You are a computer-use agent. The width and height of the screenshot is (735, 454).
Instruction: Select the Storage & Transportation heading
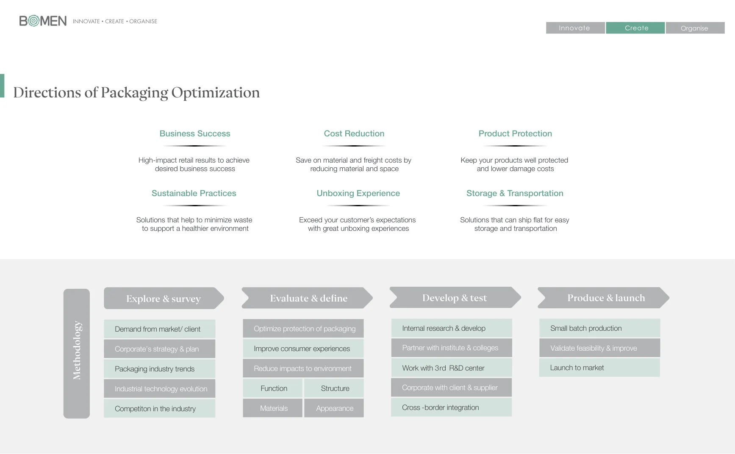pos(515,194)
